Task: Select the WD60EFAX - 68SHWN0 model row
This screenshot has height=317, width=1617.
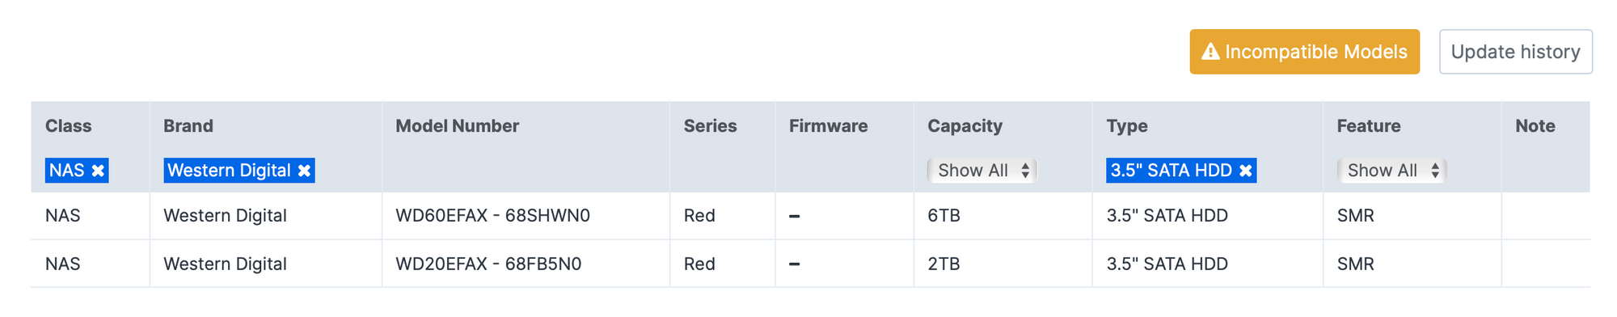Action: [810, 216]
